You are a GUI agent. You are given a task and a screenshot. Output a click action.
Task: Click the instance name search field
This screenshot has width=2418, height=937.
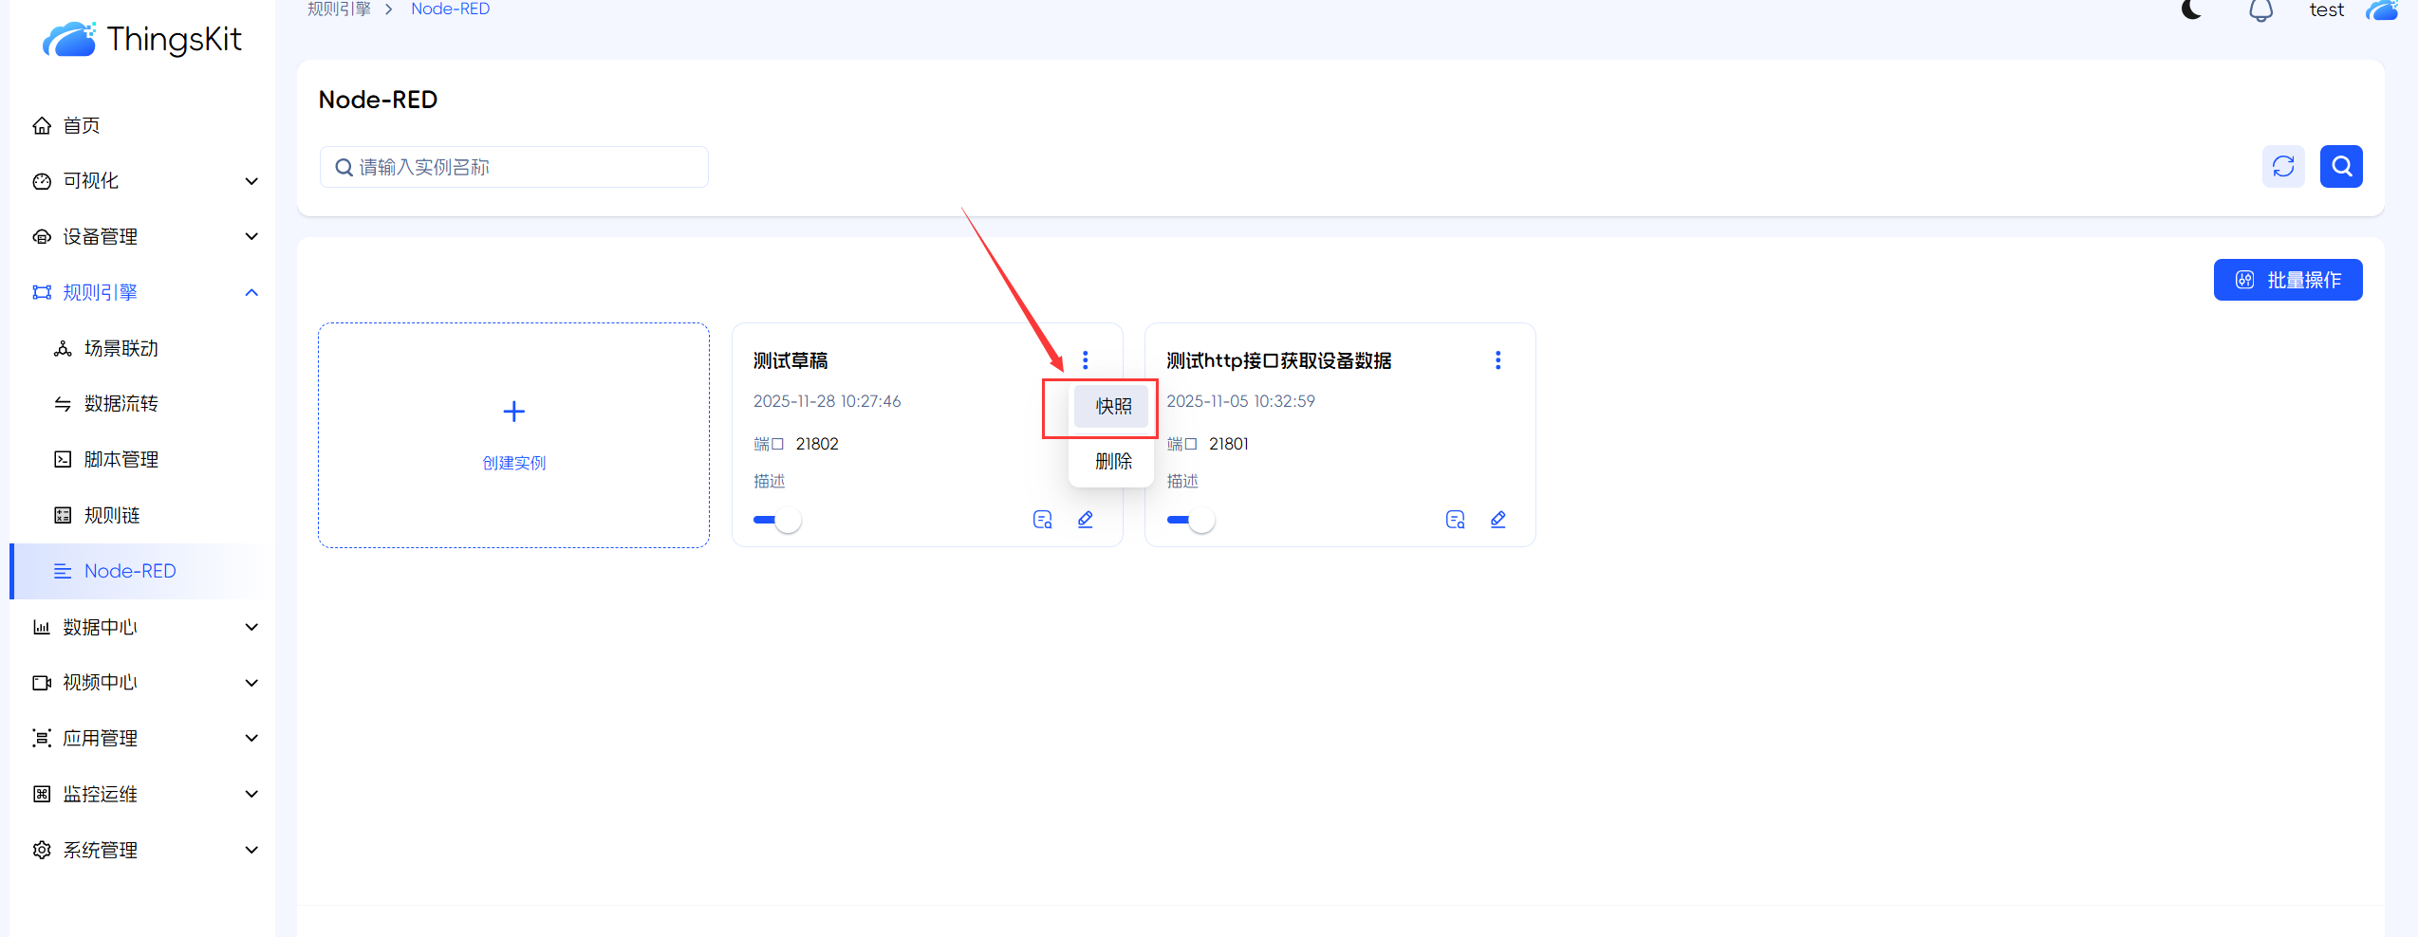click(513, 167)
